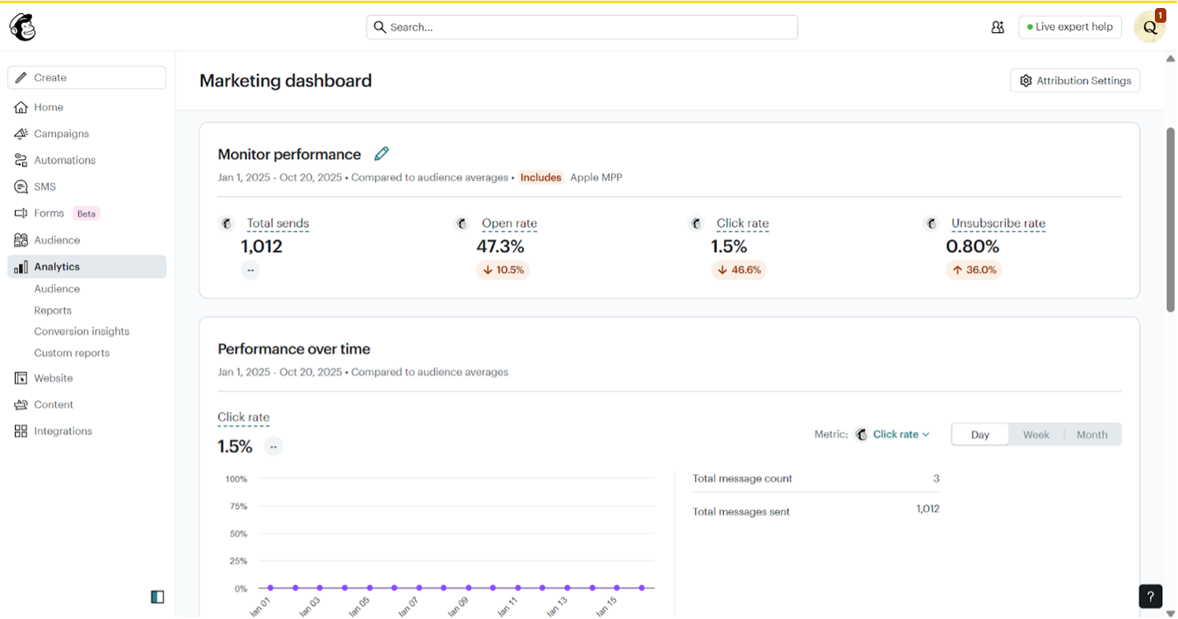Click the Create button
The height and width of the screenshot is (619, 1178).
click(x=86, y=77)
